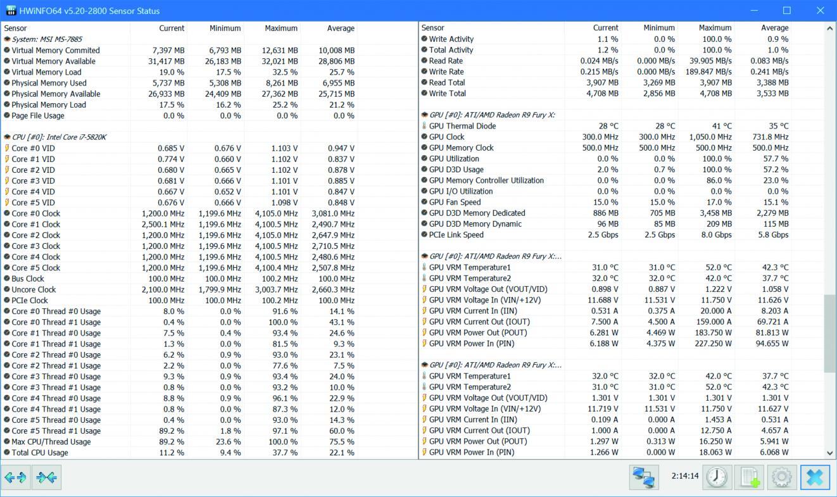Select the Write Total row
The image size is (837, 497).
pos(605,94)
